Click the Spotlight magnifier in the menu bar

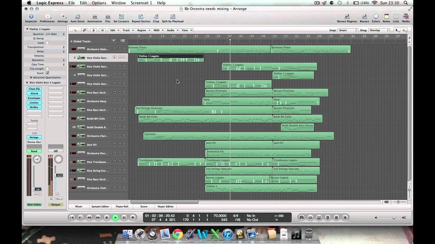405,3
